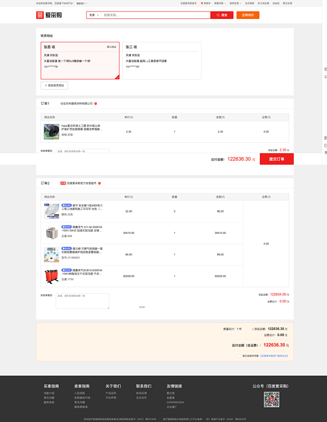Open 会员権益 item in top bar
The image size is (327, 422).
249,3
